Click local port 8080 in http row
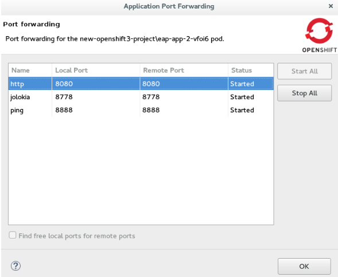 [x=96, y=84]
